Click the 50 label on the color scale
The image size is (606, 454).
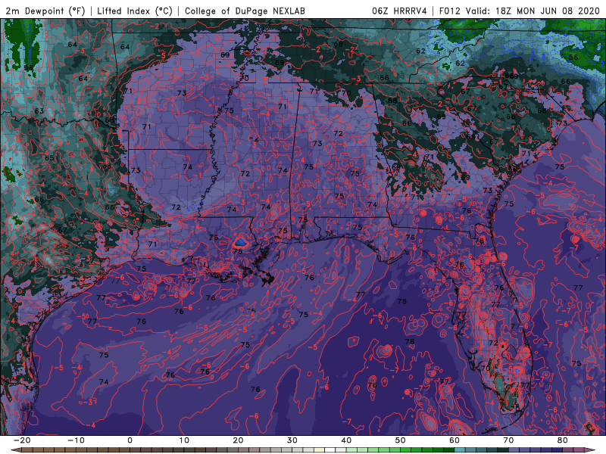pyautogui.click(x=401, y=440)
